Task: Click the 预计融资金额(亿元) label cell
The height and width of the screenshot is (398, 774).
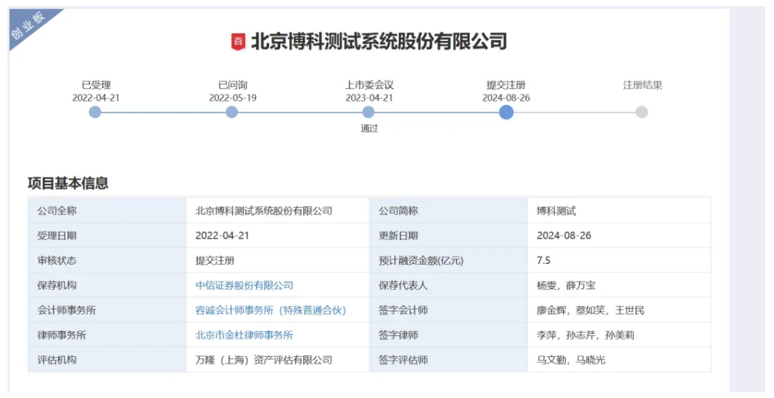Action: [448, 260]
